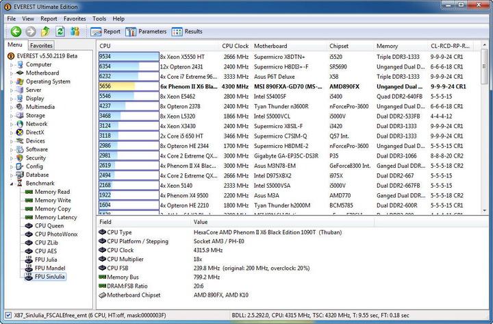Open the FPU Mandel benchmark

(x=45, y=269)
